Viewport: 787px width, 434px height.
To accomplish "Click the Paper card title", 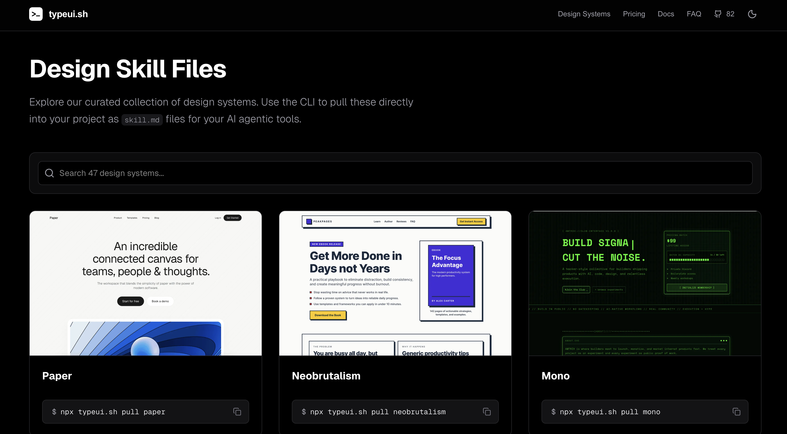I will click(57, 376).
